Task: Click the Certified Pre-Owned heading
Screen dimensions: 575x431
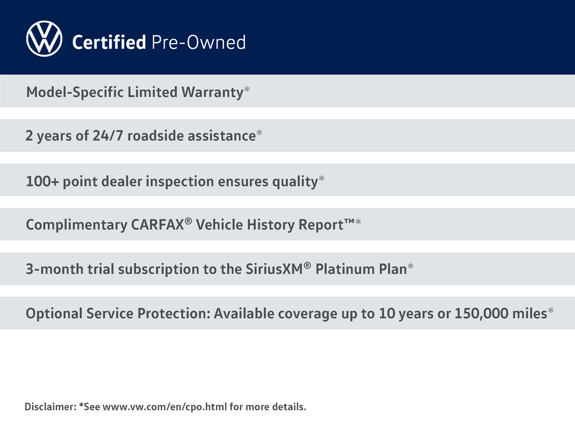Action: (159, 43)
